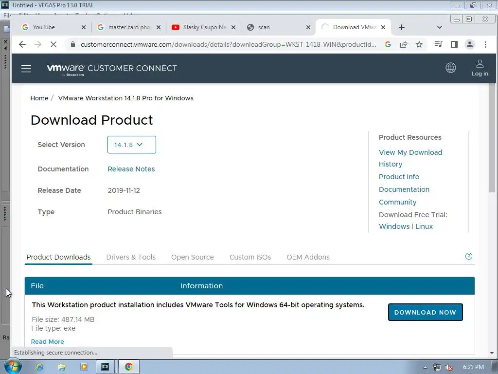The height and width of the screenshot is (374, 498).
Task: Click the Home breadcrumb link
Action: pos(39,98)
